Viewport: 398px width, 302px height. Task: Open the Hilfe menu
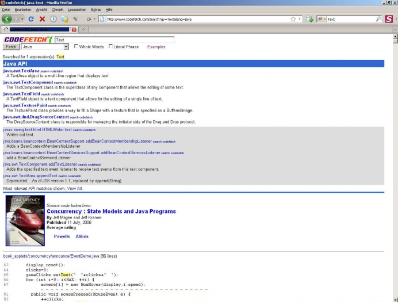(109, 10)
